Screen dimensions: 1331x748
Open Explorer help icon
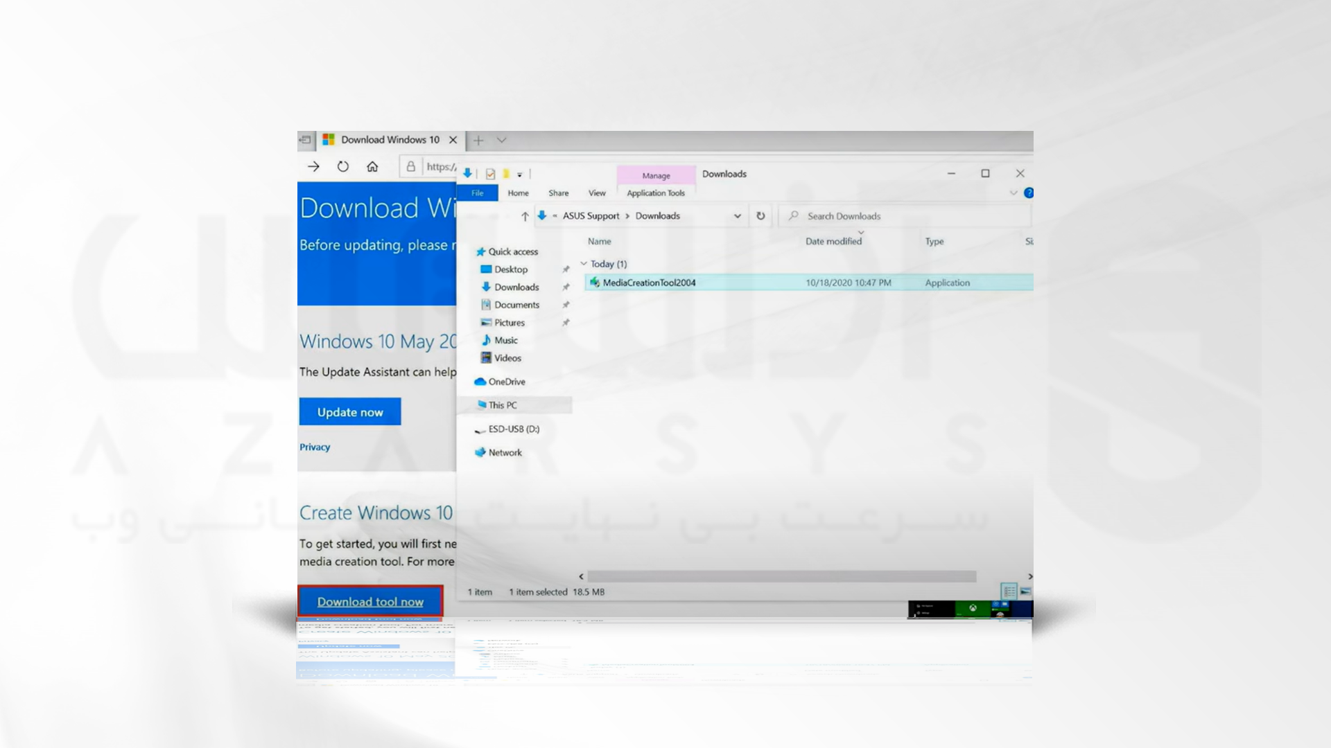click(1029, 193)
